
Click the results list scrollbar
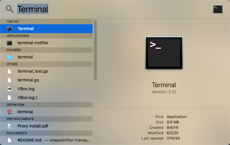point(95,50)
